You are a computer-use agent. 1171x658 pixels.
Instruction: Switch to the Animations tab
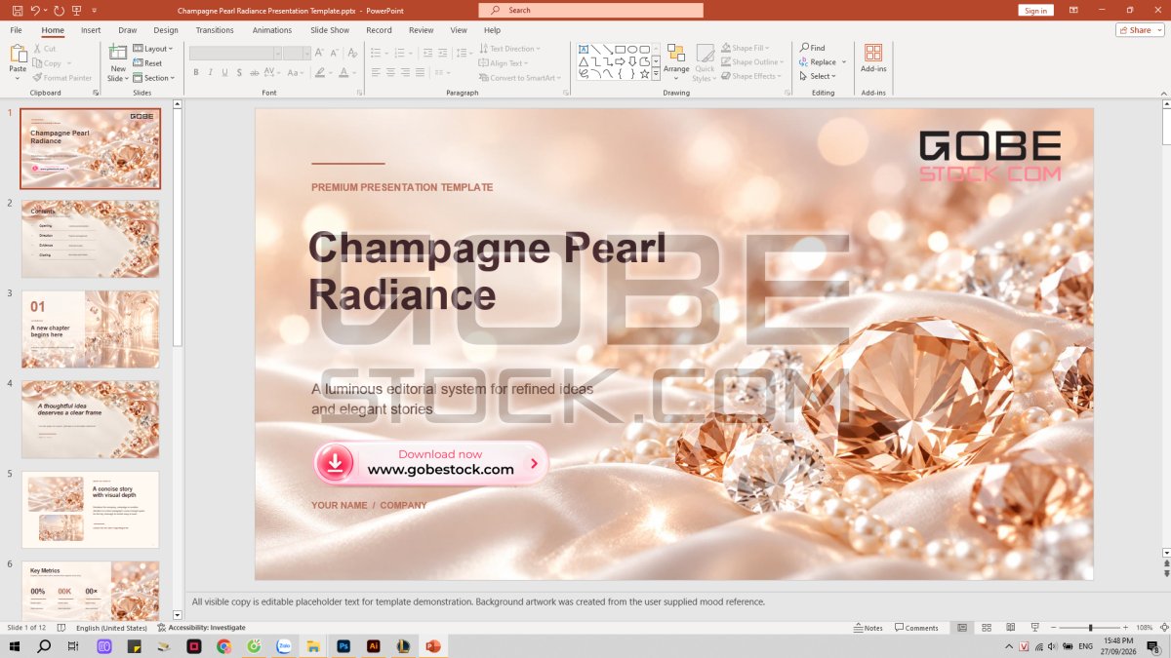point(272,30)
